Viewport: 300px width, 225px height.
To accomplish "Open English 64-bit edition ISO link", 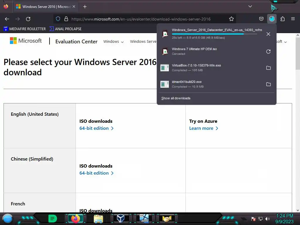I will coord(96,128).
